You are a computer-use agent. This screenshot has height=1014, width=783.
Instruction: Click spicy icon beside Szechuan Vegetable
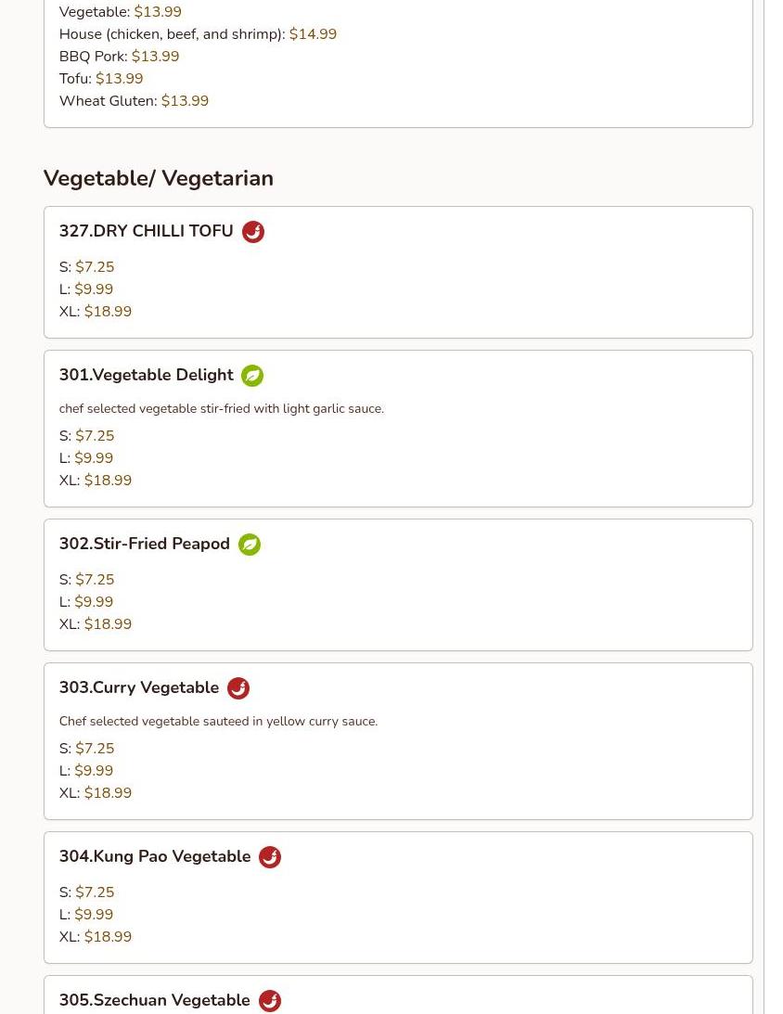[x=270, y=1001]
